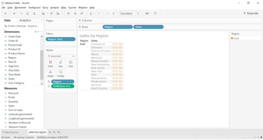Clear the sheet toolbar icon
The width and height of the screenshot is (263, 140).
(58, 13)
